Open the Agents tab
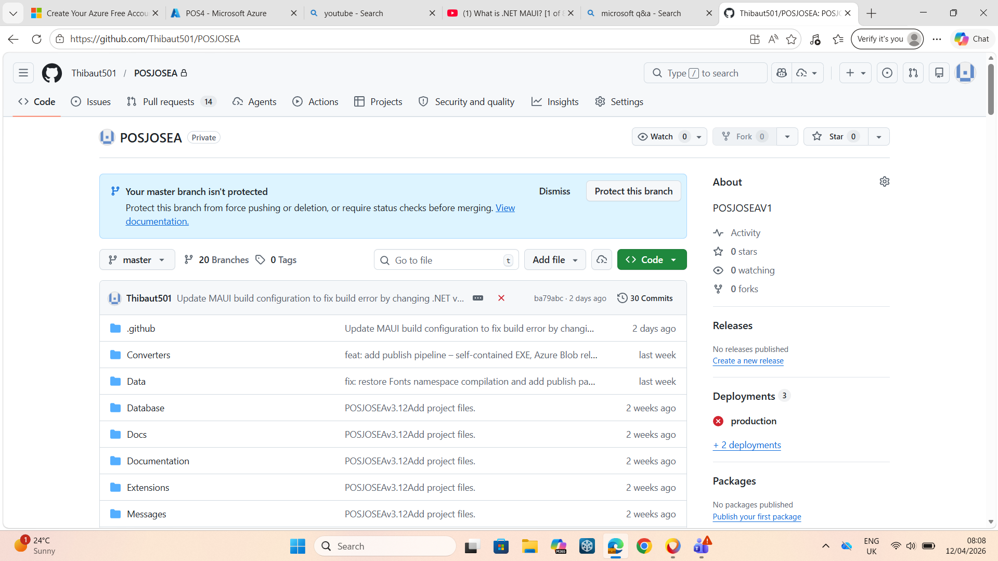The height and width of the screenshot is (561, 998). pos(254,102)
